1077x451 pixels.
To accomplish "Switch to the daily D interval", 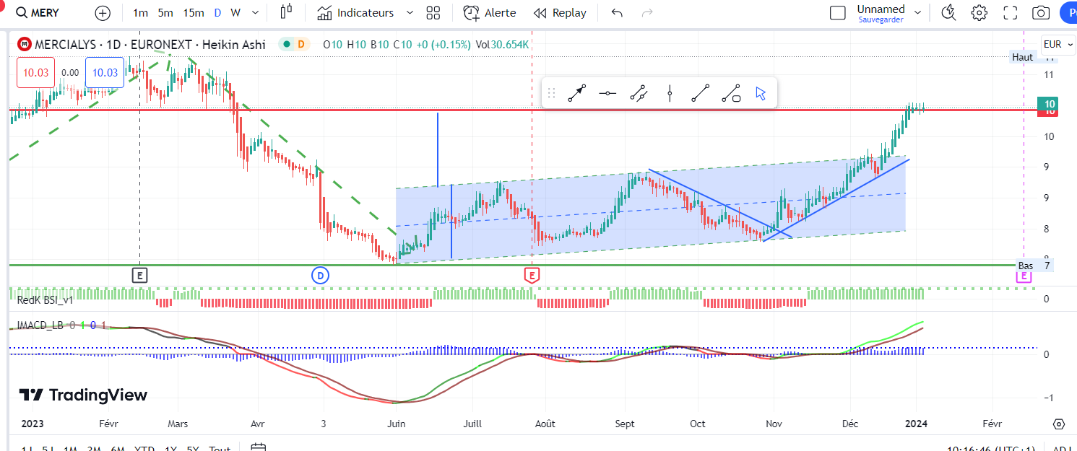I will pos(217,13).
